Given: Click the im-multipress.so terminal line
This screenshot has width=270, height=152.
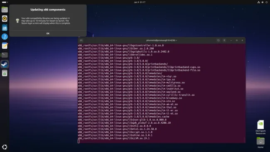Looking at the screenshot, I should click(x=131, y=82).
